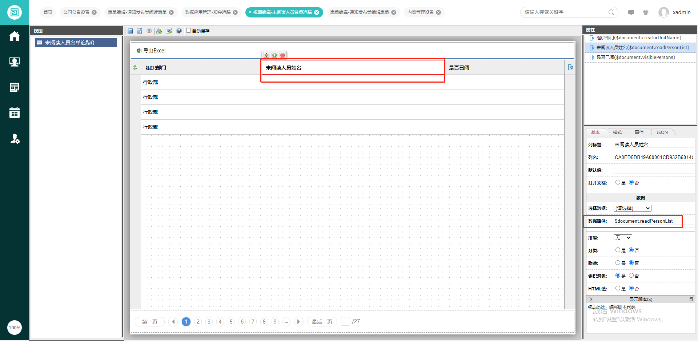Click the 100% zoom indicator at the bottom left
The image size is (698, 341).
pyautogui.click(x=15, y=328)
